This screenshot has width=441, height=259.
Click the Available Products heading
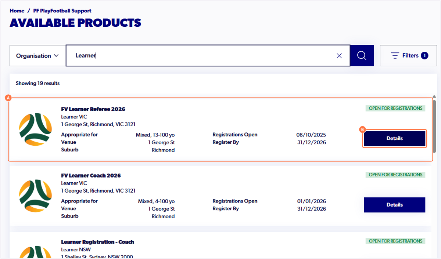pos(75,23)
